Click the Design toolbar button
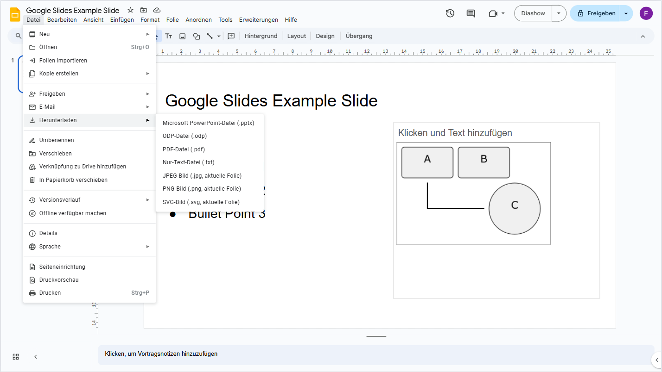 pos(325,36)
